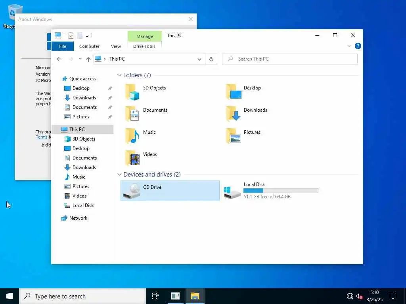406x304 pixels.
Task: Refresh the This PC view
Action: tap(211, 59)
